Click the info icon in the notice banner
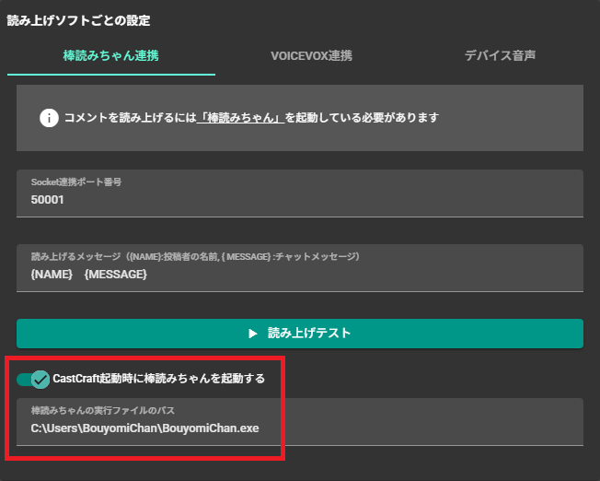This screenshot has width=600, height=481. pos(49,118)
